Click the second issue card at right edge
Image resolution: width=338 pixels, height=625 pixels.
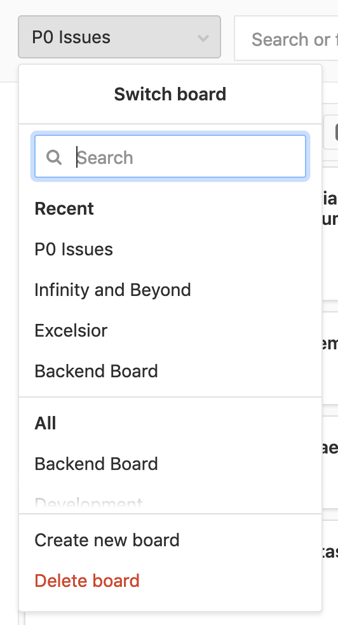[x=330, y=358]
